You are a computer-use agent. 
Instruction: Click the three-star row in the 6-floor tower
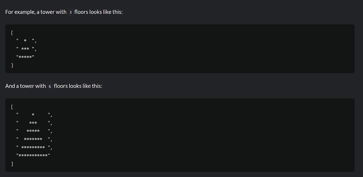pos(34,123)
